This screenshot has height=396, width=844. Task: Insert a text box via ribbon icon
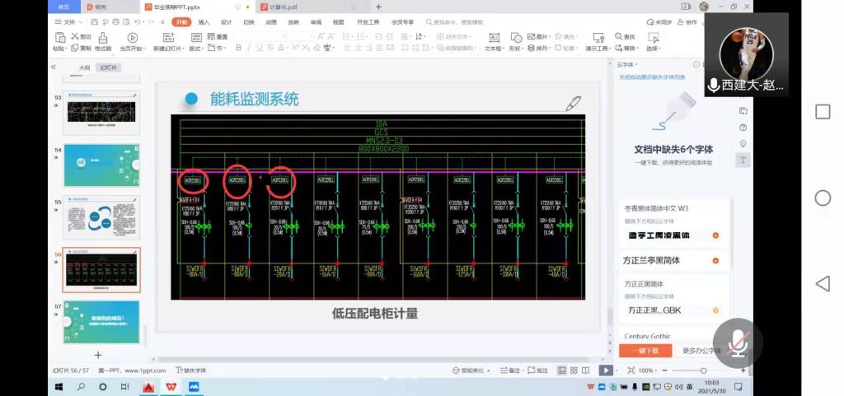coord(493,37)
